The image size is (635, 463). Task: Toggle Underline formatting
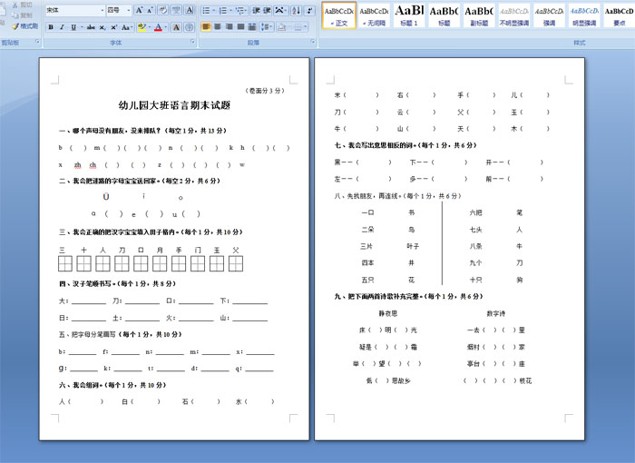pyautogui.click(x=73, y=27)
